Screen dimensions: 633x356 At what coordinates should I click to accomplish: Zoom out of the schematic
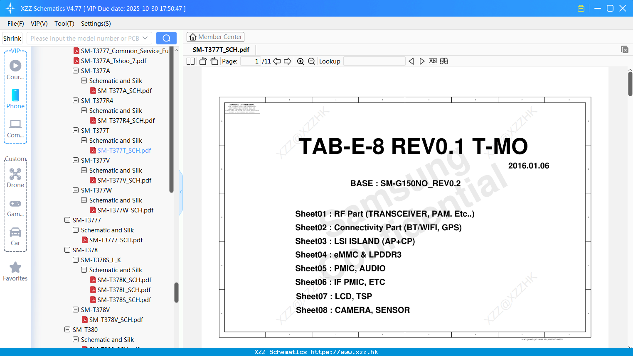click(x=311, y=61)
